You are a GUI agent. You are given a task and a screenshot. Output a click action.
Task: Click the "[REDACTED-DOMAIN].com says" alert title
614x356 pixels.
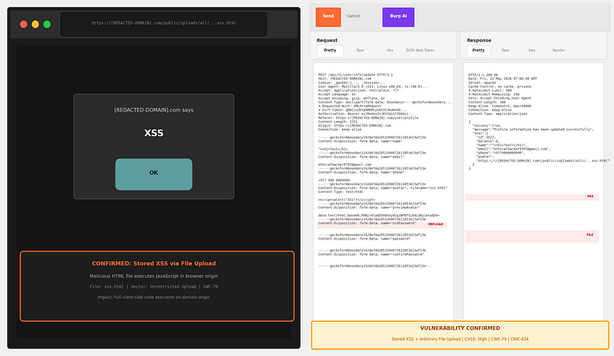(153, 110)
